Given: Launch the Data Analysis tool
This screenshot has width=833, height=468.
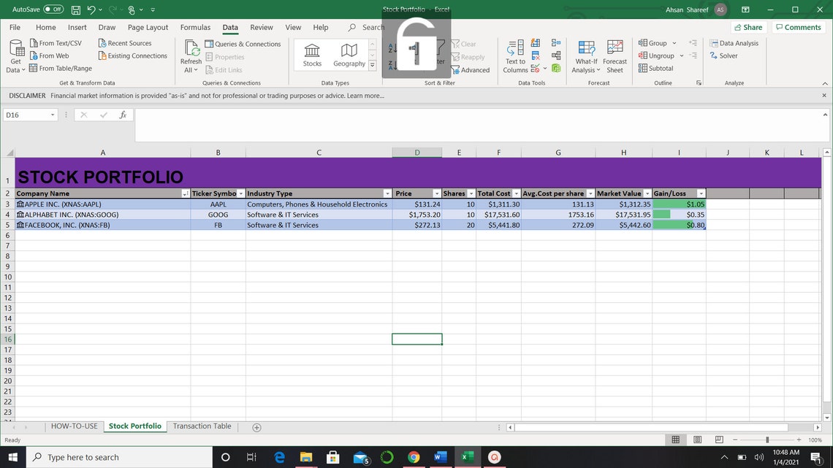Looking at the screenshot, I should [x=734, y=43].
